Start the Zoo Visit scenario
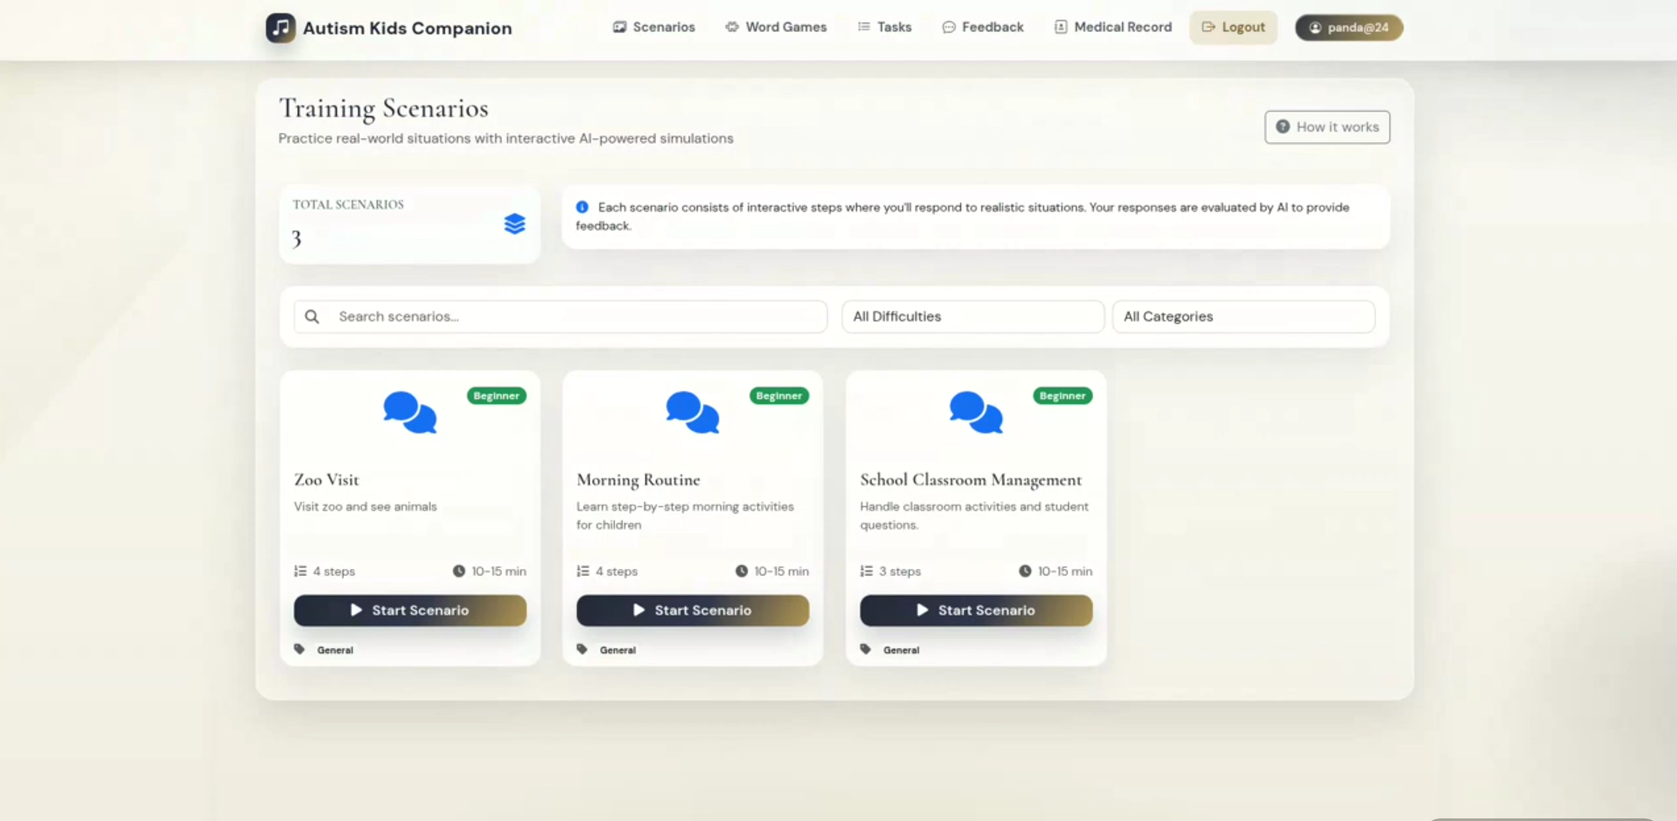The image size is (1677, 821). click(410, 610)
